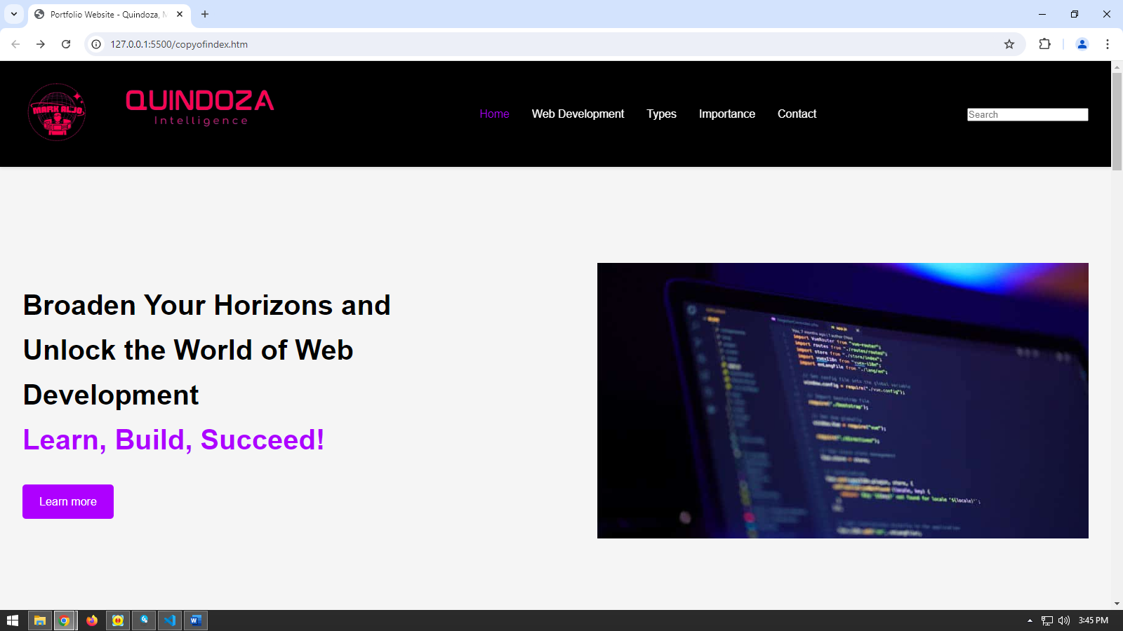The width and height of the screenshot is (1123, 631).
Task: Open Chrome's three-dot menu
Action: tap(1108, 43)
